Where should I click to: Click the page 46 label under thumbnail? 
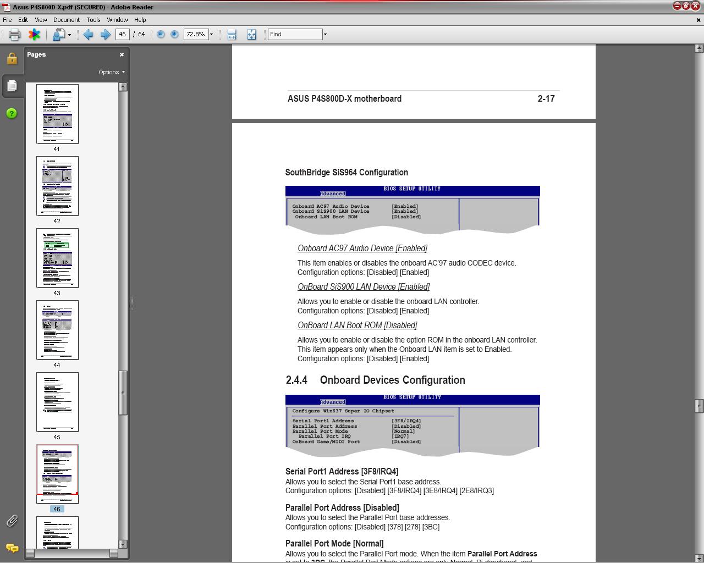point(57,509)
